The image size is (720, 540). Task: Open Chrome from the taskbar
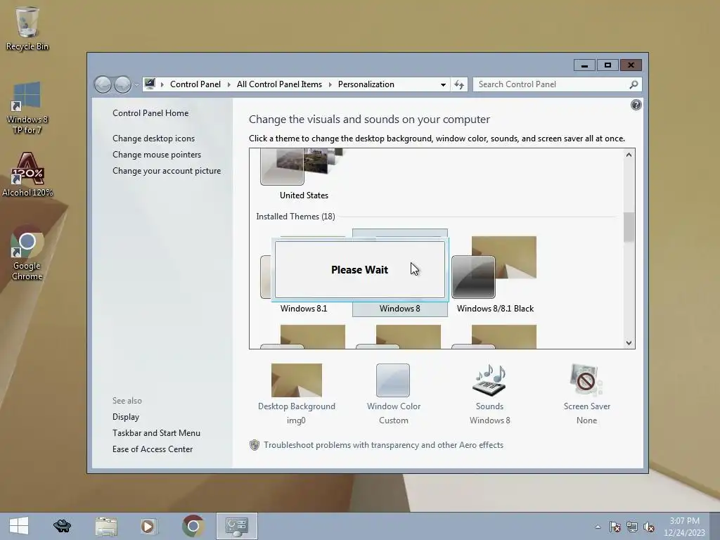pyautogui.click(x=193, y=526)
